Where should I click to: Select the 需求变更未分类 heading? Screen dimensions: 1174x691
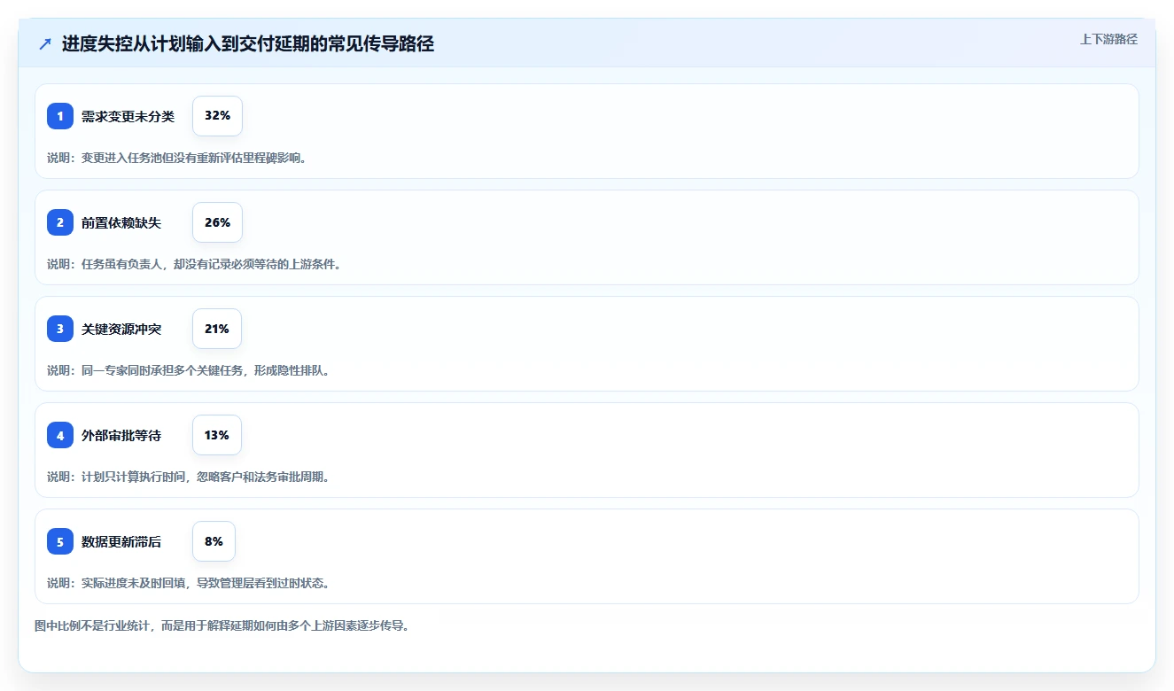pyautogui.click(x=128, y=116)
